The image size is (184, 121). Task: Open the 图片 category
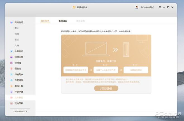17,28
